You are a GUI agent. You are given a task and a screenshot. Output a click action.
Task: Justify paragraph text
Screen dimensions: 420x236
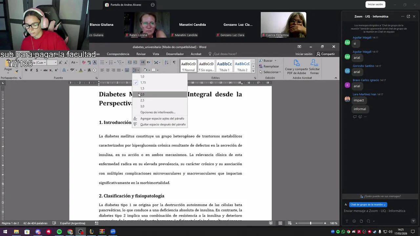119,70
